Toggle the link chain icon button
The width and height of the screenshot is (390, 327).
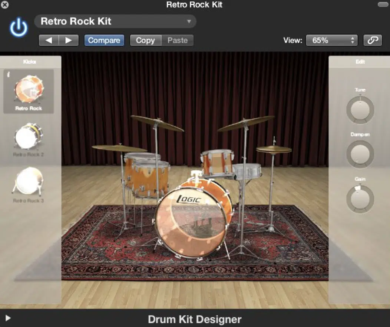373,40
